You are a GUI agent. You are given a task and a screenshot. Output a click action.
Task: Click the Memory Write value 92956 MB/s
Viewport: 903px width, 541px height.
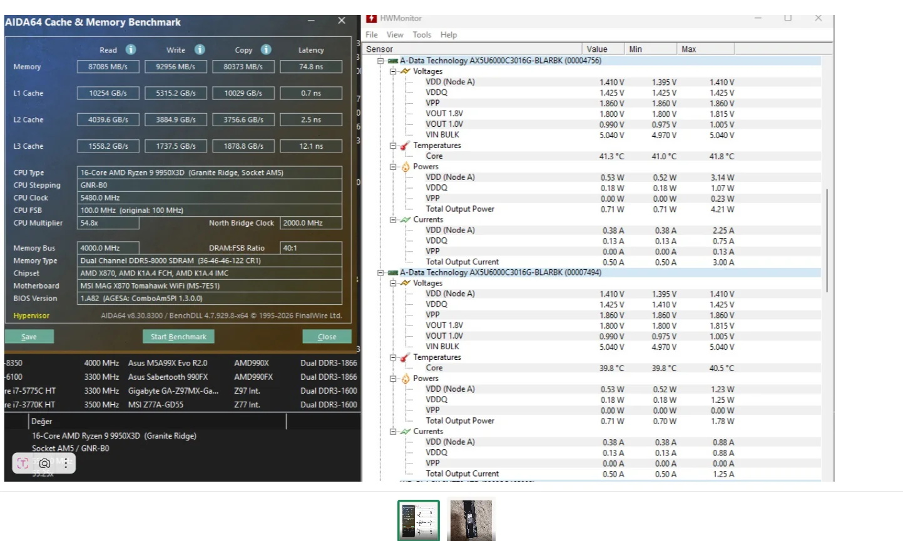pyautogui.click(x=176, y=66)
